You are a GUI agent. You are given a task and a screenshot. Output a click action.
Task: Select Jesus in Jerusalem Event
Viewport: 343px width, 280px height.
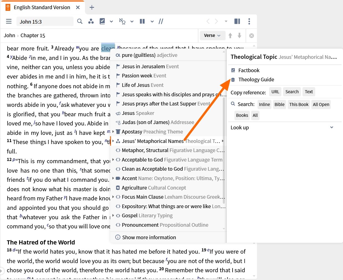[168, 67]
